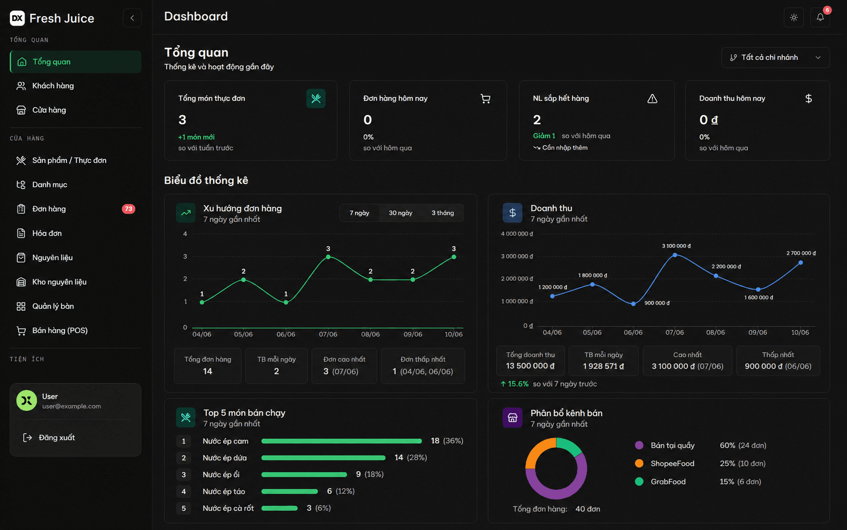Click the warning triangle on NL sắp hết hàng card

click(x=652, y=98)
